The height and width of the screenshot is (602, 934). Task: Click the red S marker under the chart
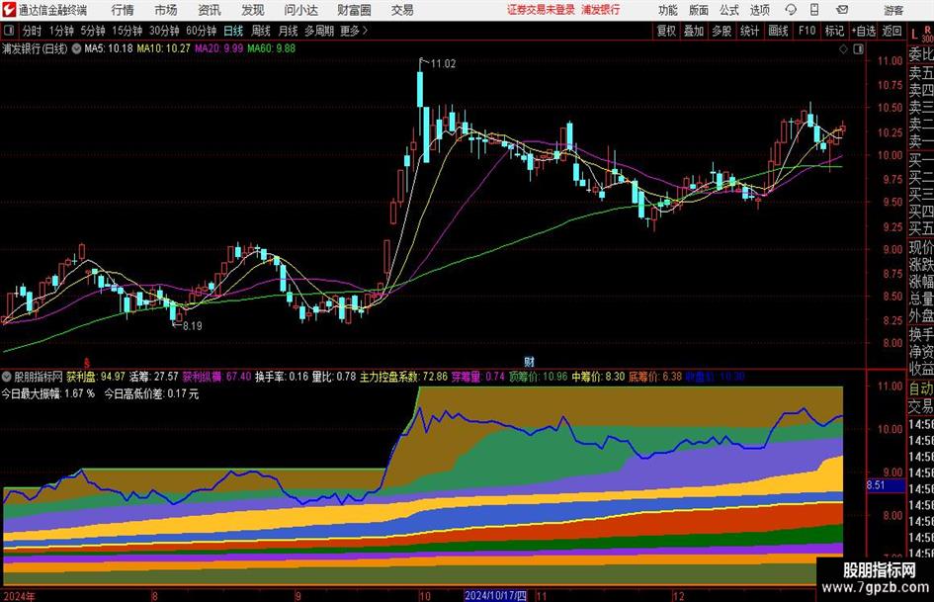click(87, 362)
